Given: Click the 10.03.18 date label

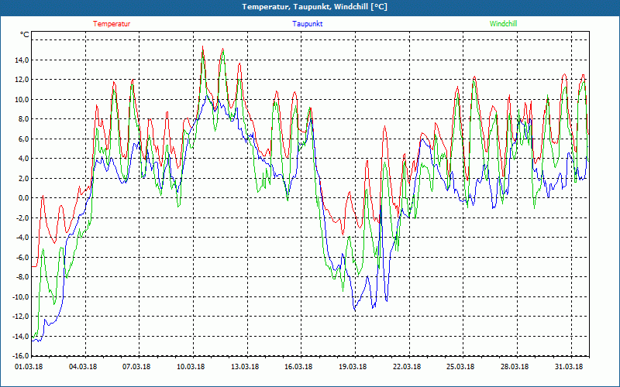Looking at the screenshot, I should [x=191, y=367].
